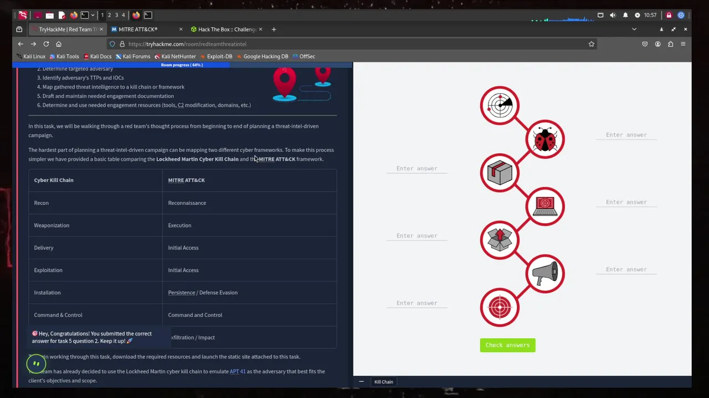Select the TryHackMe Red Team tab

pos(66,29)
